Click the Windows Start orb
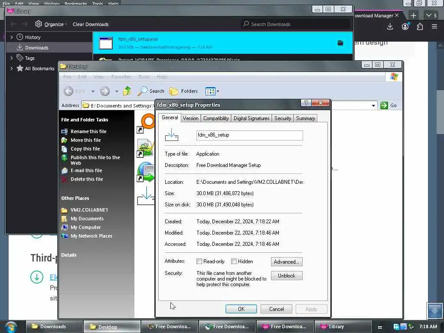The width and height of the screenshot is (444, 333). pyautogui.click(x=10, y=327)
